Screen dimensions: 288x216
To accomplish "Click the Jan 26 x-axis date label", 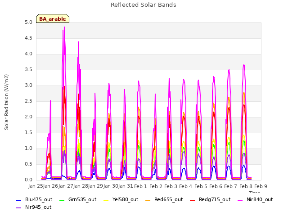I will click(x=50, y=186).
